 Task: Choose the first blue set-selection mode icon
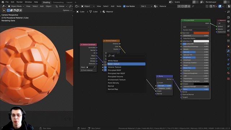8,10
